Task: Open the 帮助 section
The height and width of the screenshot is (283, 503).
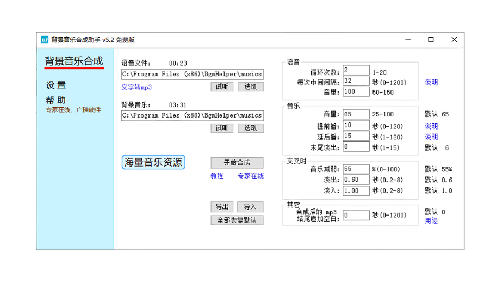Action: click(x=56, y=100)
